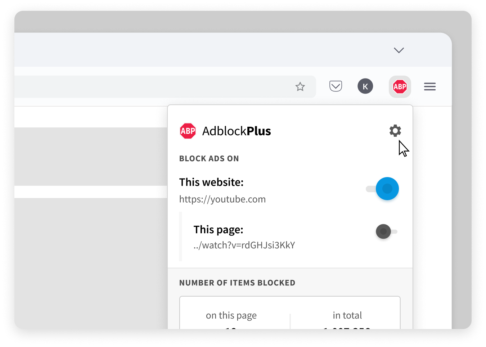Open the K account profile icon
The image size is (486, 347).
coord(365,86)
